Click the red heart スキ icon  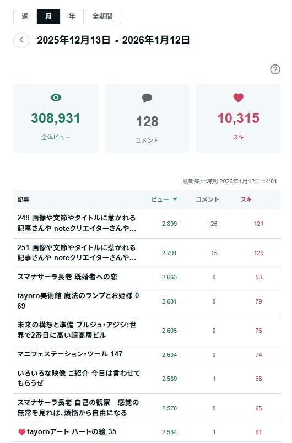239,98
